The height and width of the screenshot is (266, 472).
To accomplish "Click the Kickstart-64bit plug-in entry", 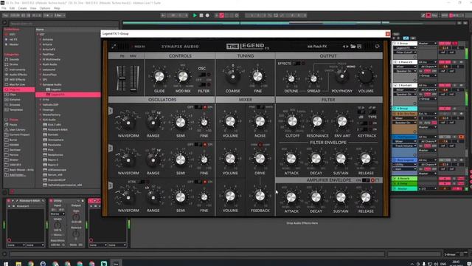I will [58, 130].
